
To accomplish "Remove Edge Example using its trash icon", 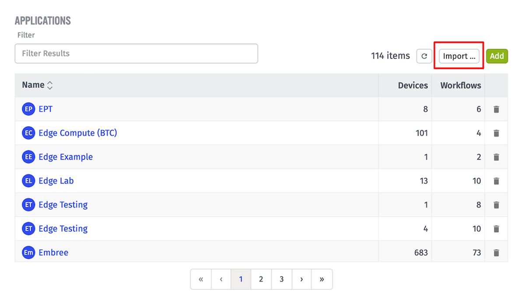I will (x=496, y=157).
